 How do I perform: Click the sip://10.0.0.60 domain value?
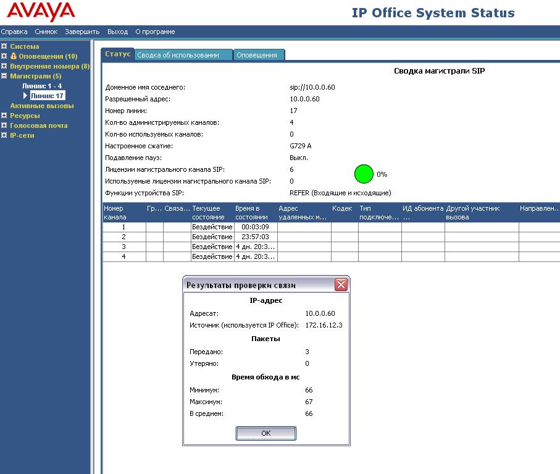[312, 87]
